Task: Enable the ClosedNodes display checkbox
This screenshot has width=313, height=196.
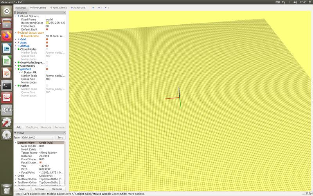Action: (x=47, y=49)
